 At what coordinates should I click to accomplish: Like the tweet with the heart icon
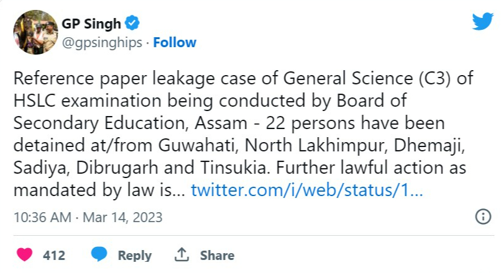point(25,255)
